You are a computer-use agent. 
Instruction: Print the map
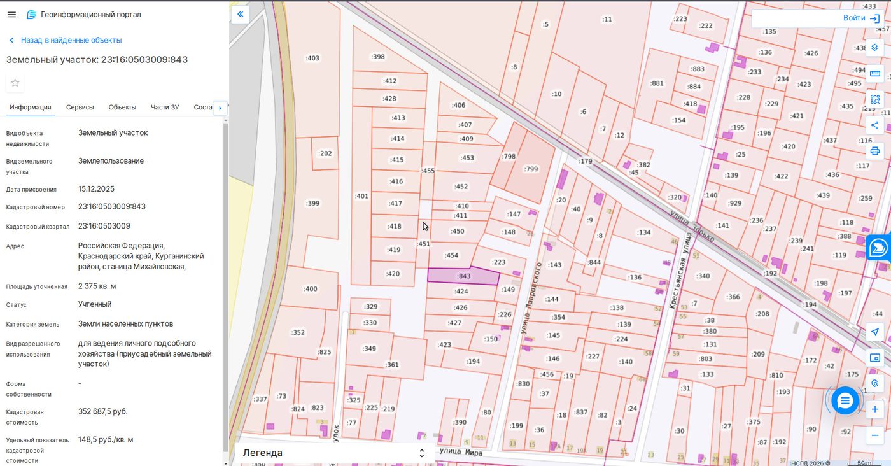pos(875,151)
